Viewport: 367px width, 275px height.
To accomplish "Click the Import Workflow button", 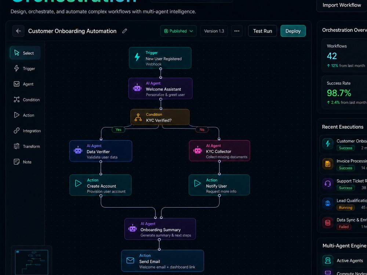I will point(342,5).
